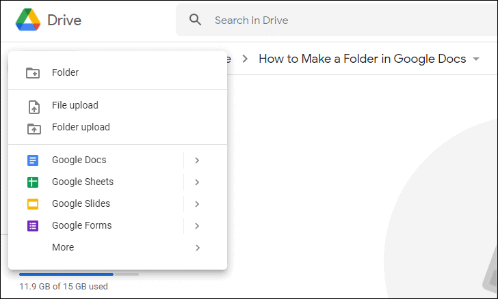Create a new Google Forms form
This screenshot has width=498, height=299.
click(96, 226)
